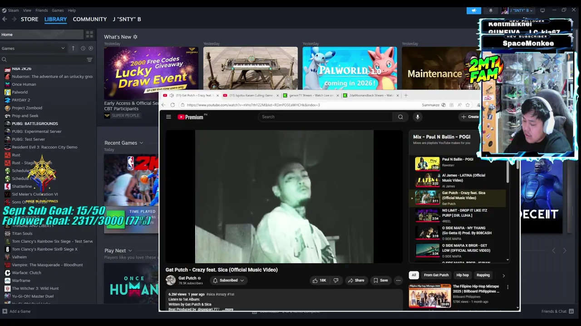The image size is (581, 326).
Task: Toggle Steam ready-to-play filter icon
Action: coord(91,48)
